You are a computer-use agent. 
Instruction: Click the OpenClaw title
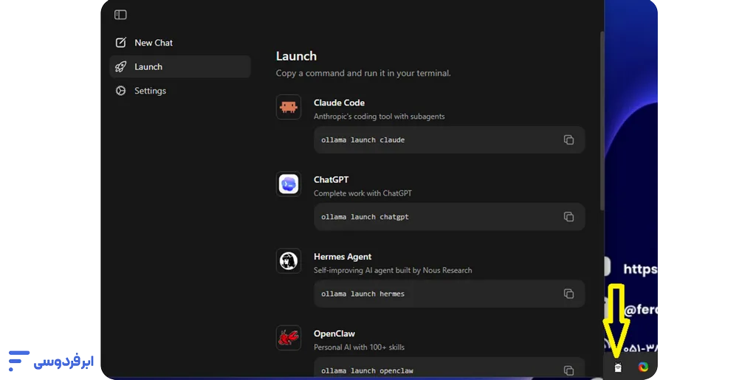(x=334, y=334)
